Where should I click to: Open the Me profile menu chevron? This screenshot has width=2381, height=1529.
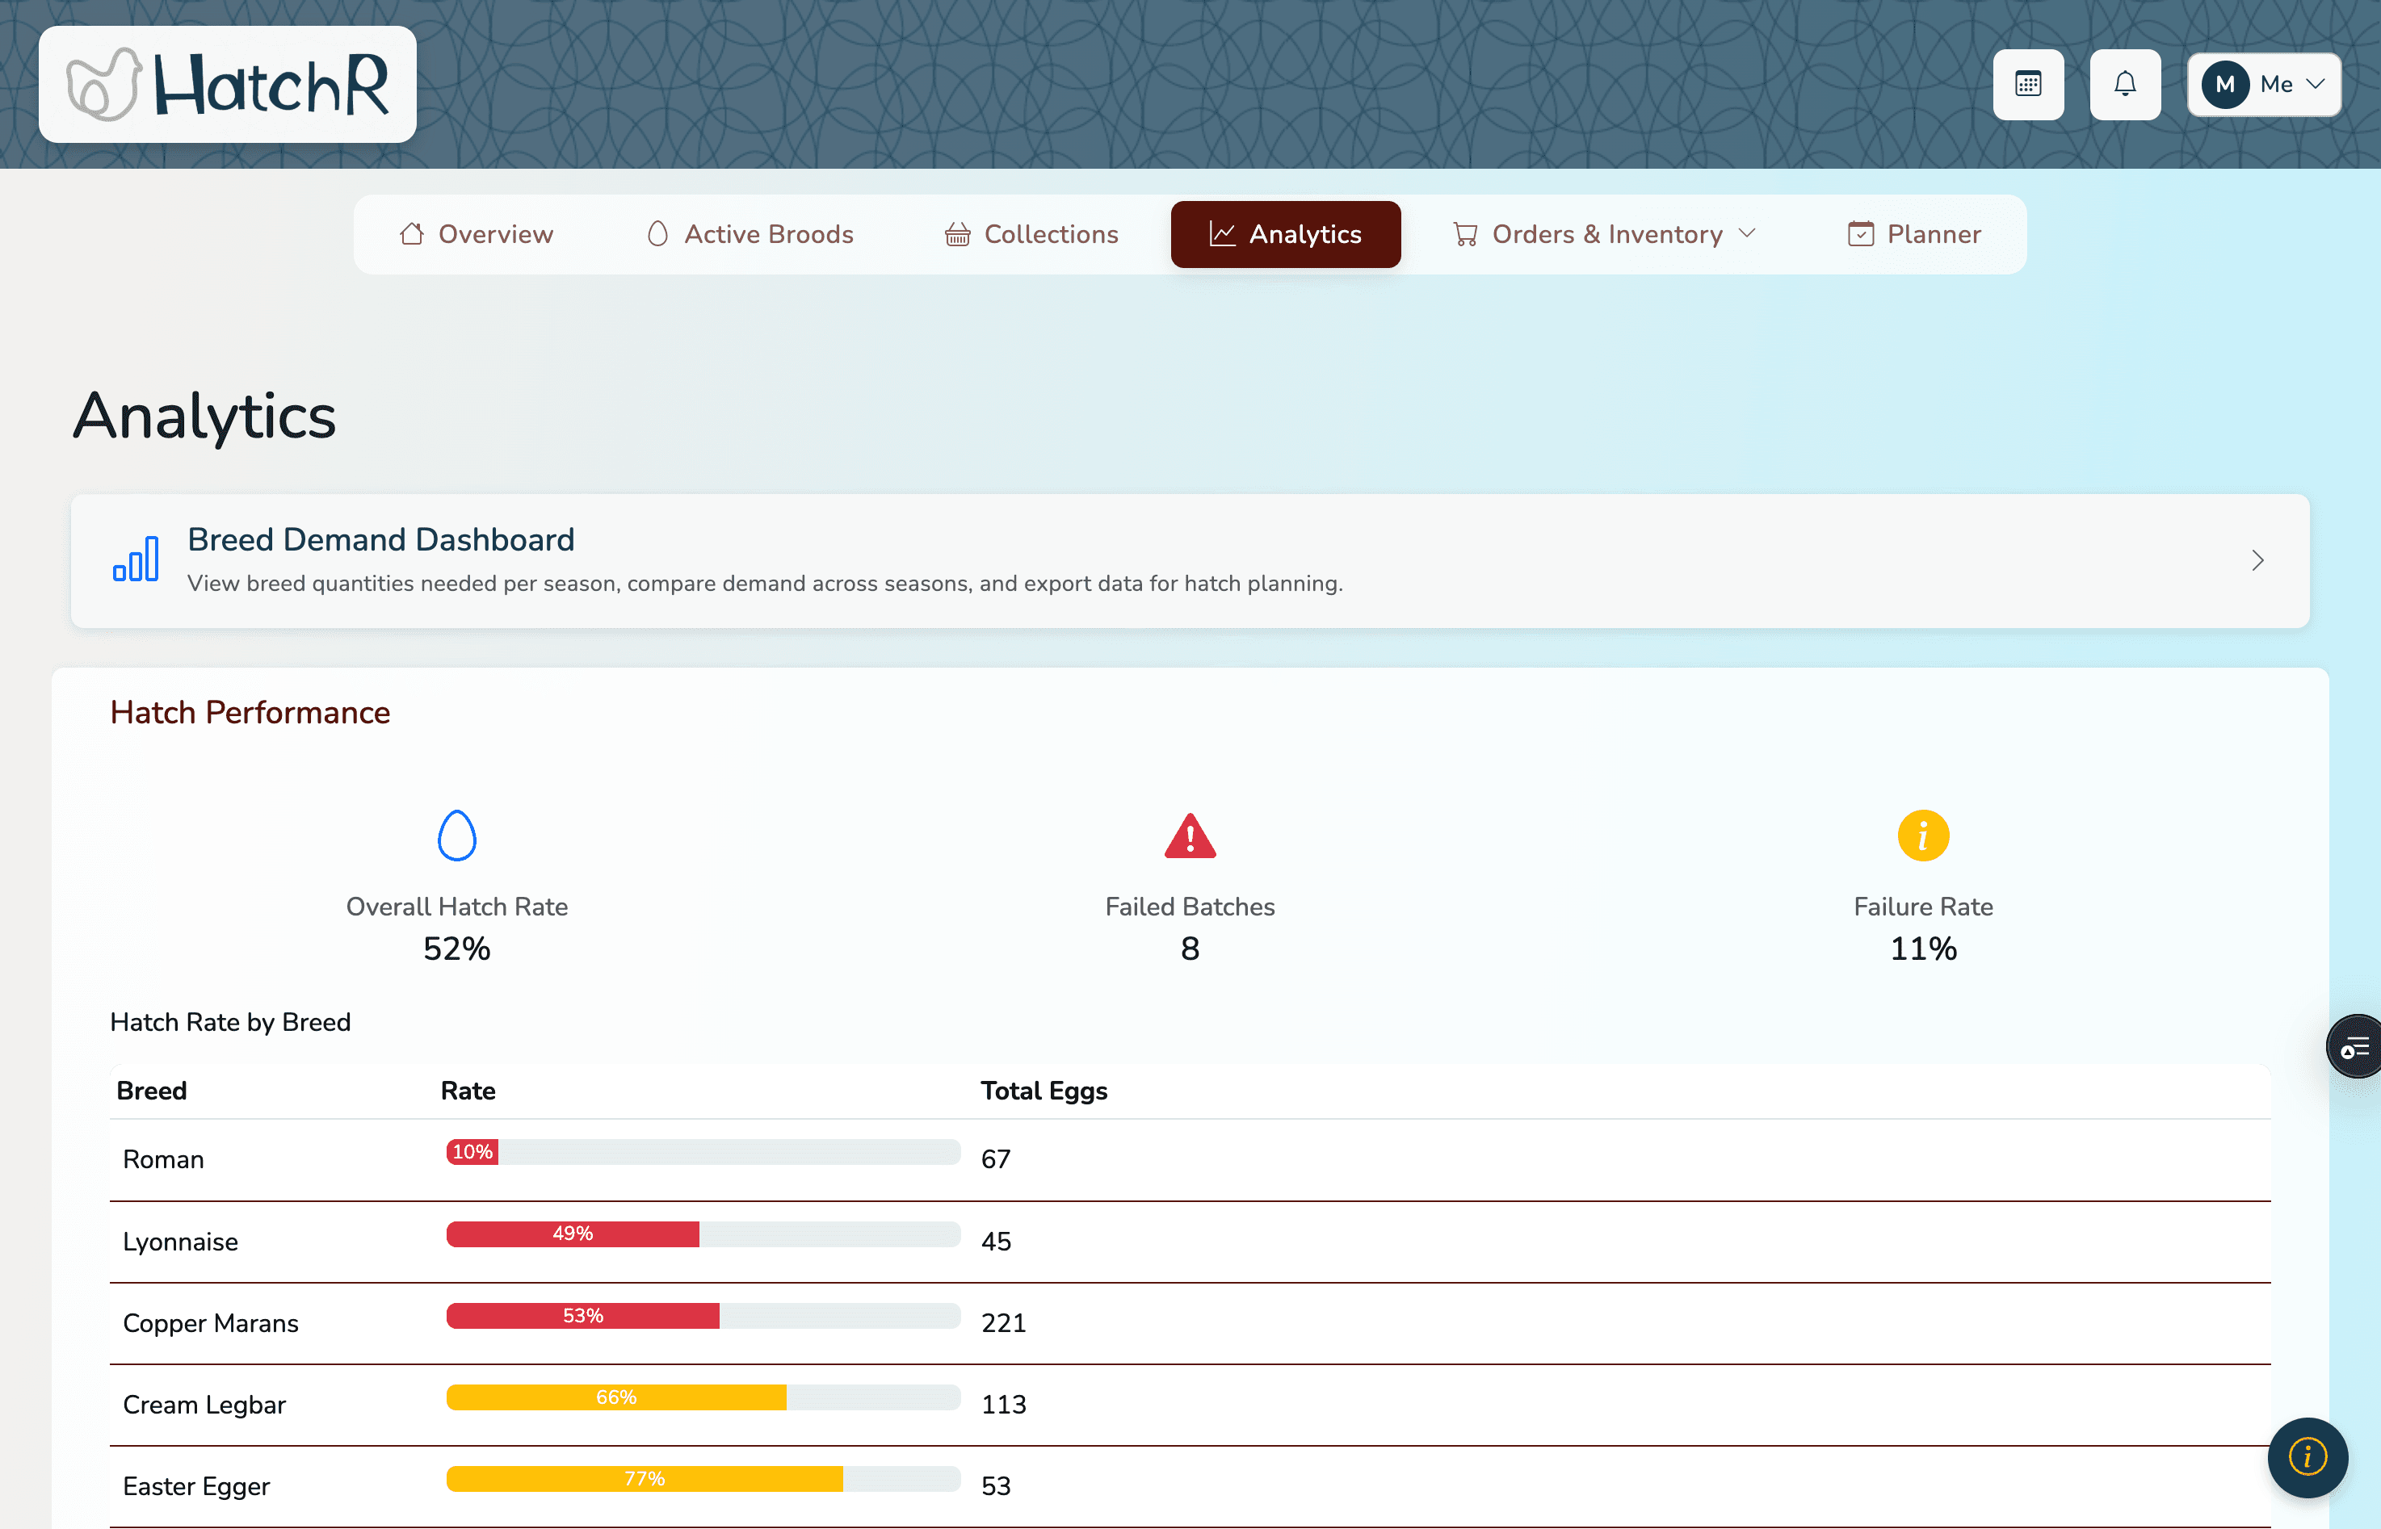point(2316,83)
